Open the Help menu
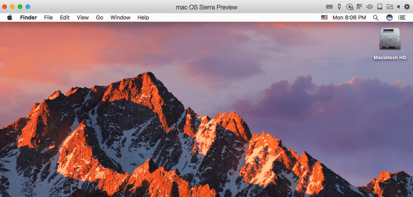413x197 pixels. coord(143,18)
